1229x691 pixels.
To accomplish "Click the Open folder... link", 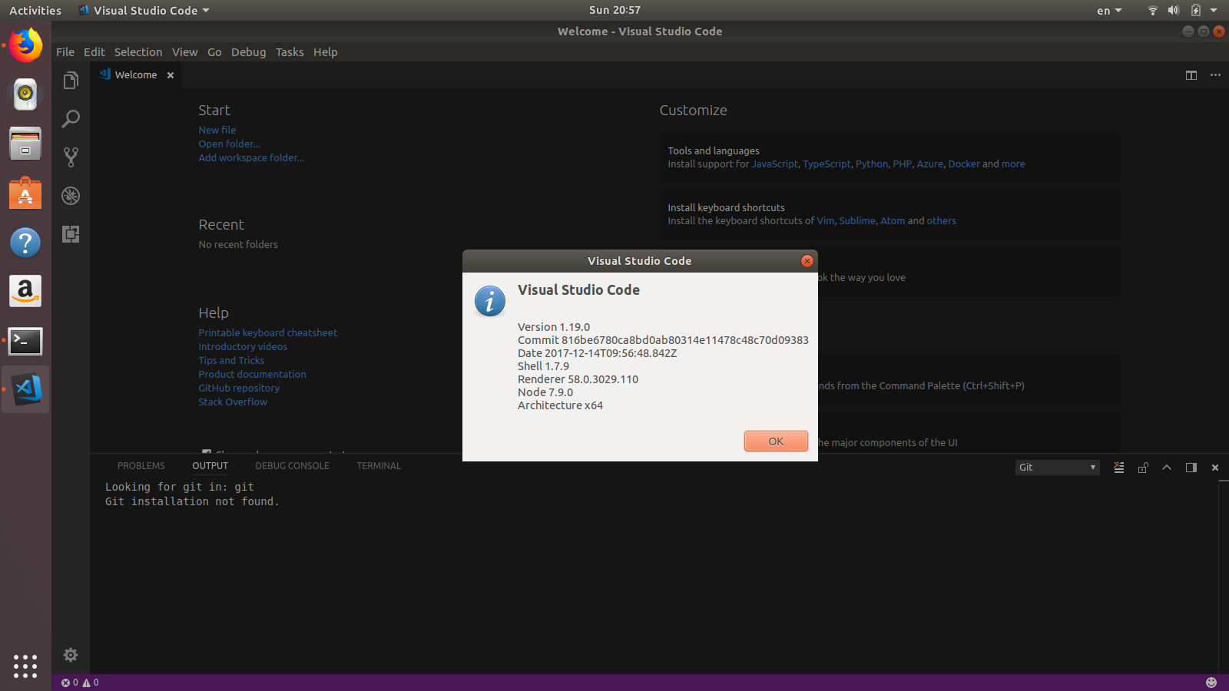I will pyautogui.click(x=229, y=144).
